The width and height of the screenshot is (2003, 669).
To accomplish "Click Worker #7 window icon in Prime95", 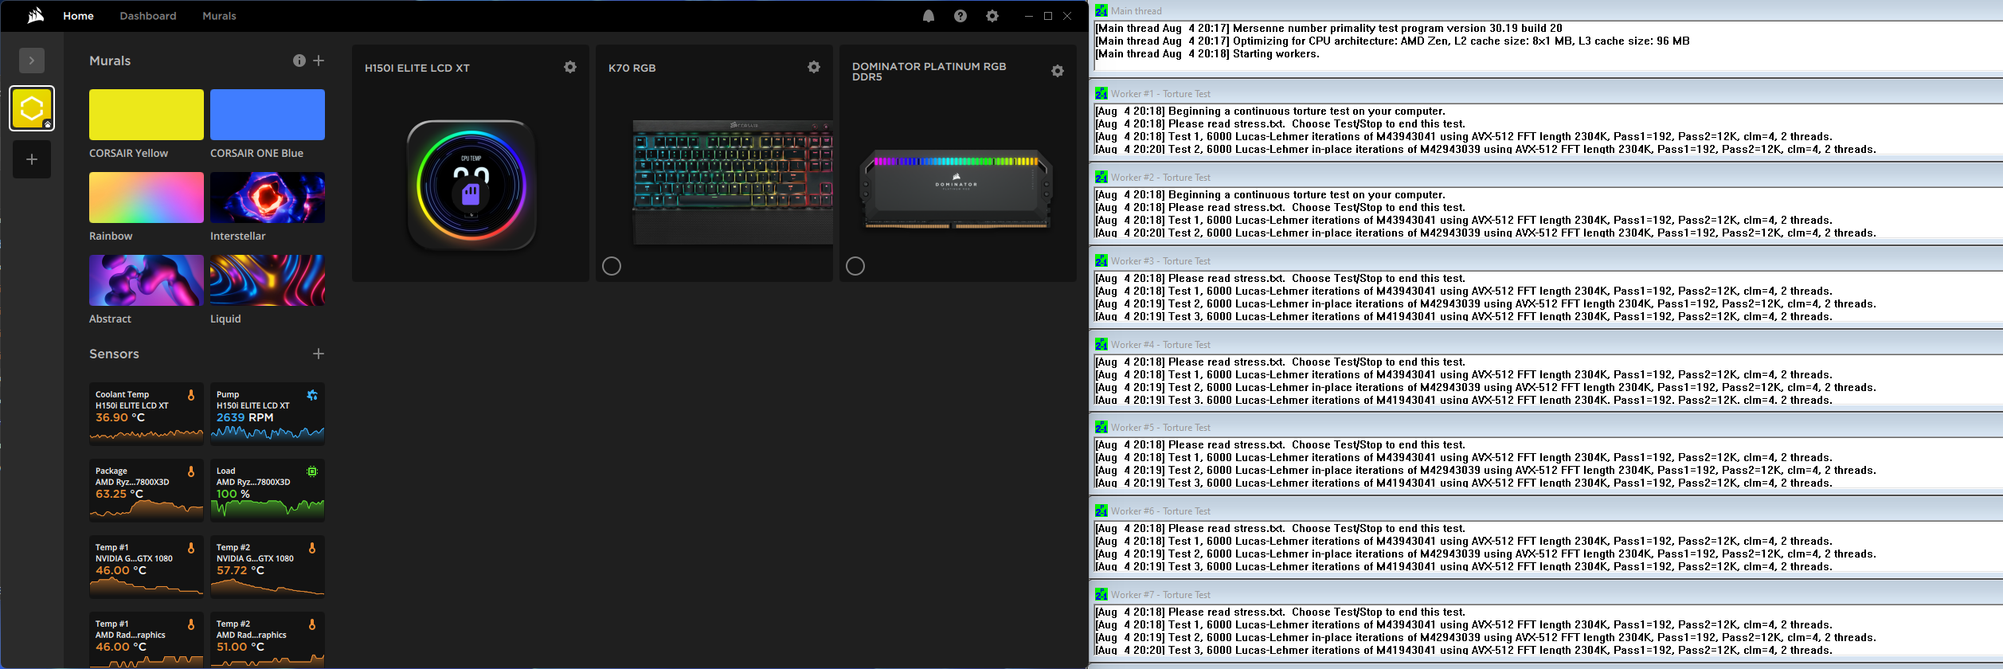I will pos(1101,594).
